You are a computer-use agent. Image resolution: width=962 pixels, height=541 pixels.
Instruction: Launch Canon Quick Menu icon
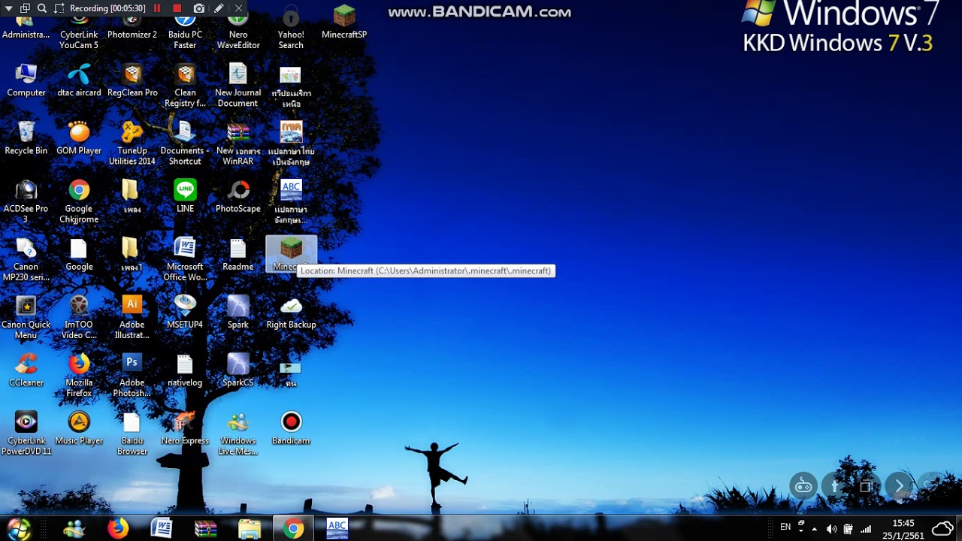point(26,318)
